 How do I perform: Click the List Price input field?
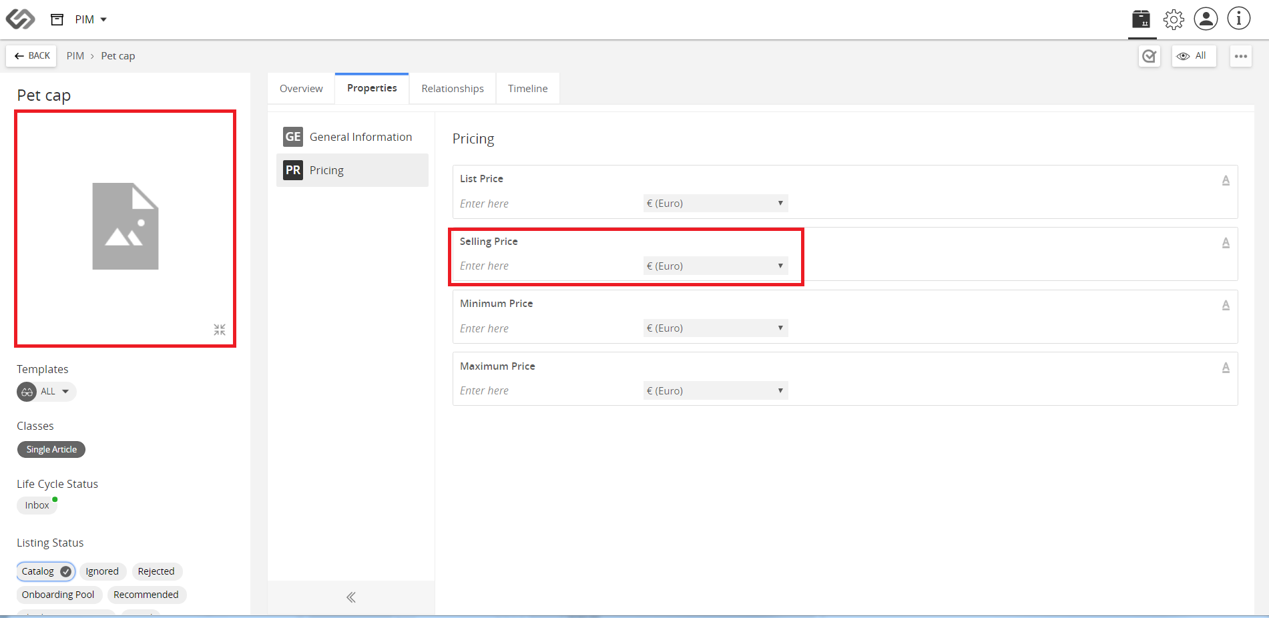(x=547, y=204)
